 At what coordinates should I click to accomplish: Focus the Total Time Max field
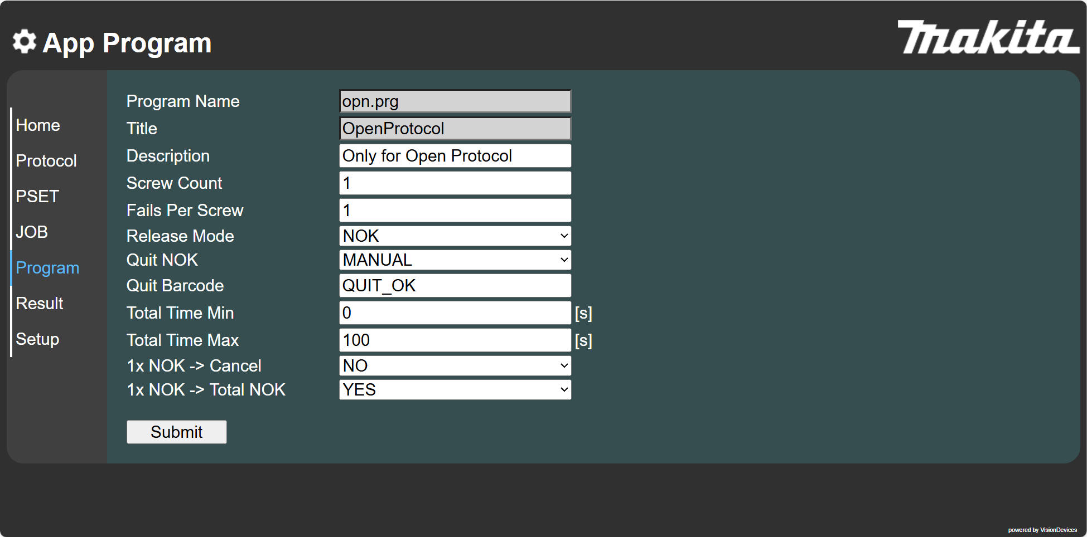click(455, 340)
